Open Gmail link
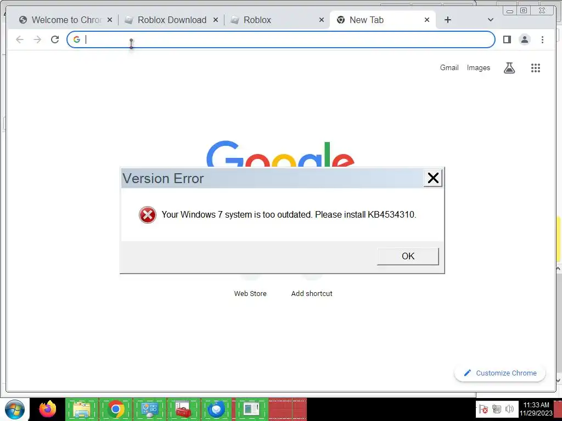This screenshot has height=421, width=562. coord(449,67)
